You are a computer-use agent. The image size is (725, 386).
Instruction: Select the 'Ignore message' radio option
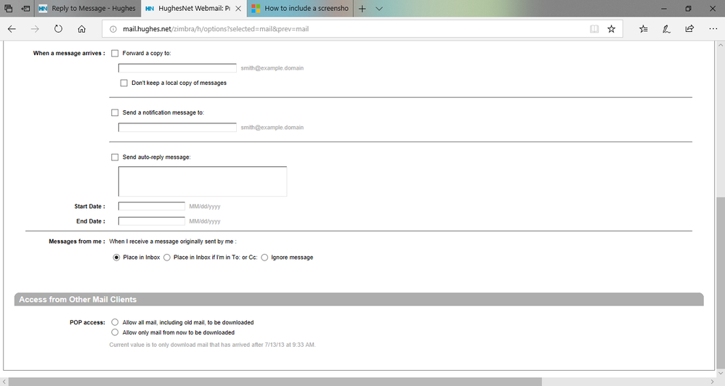tap(264, 258)
